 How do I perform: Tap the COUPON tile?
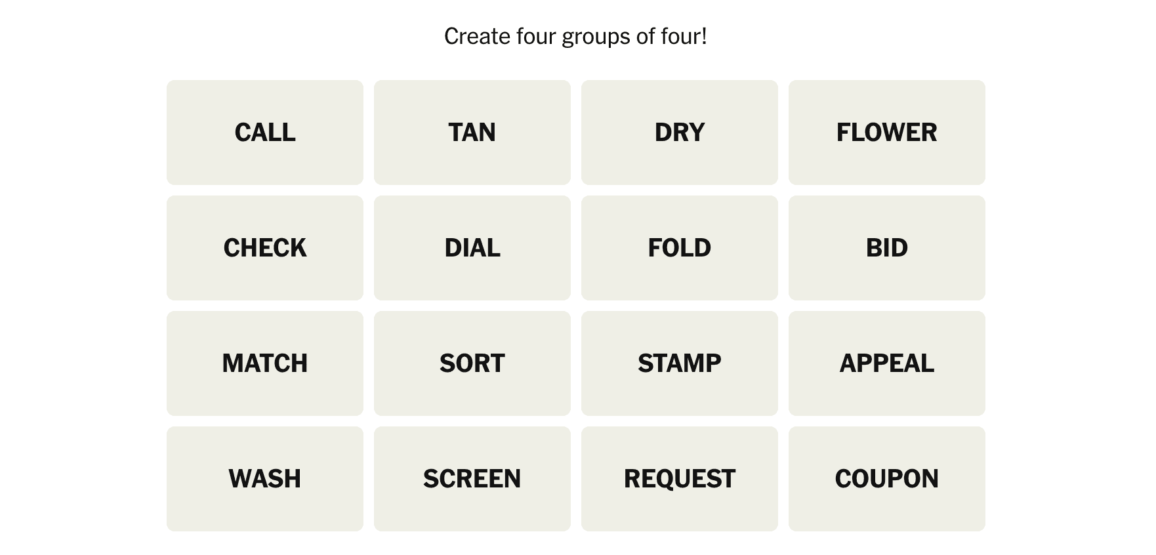tap(887, 479)
